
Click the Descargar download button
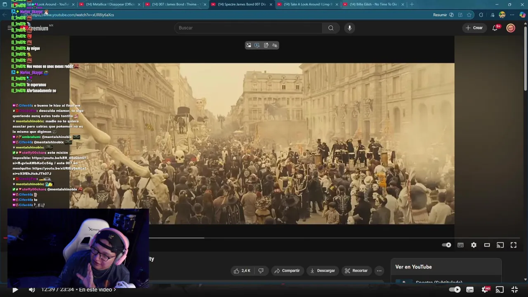click(x=322, y=271)
